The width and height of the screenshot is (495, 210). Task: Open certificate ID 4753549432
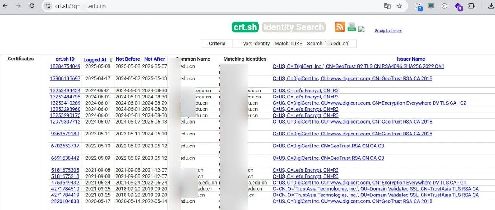[65, 183]
